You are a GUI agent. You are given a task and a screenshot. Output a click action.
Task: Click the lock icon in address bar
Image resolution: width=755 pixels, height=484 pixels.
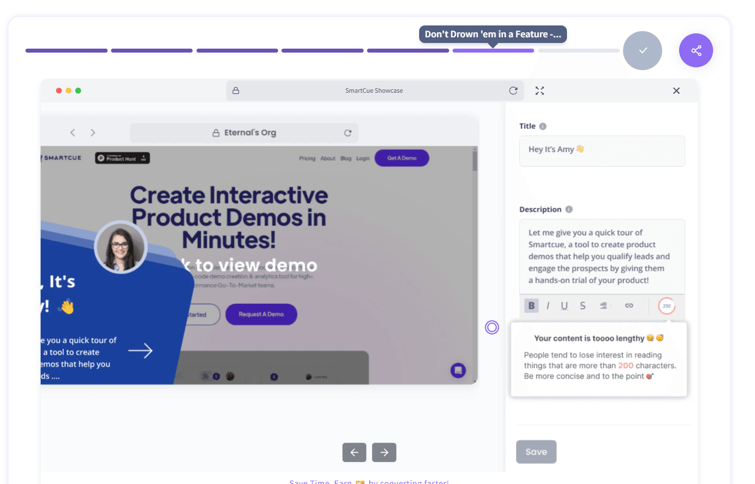236,90
